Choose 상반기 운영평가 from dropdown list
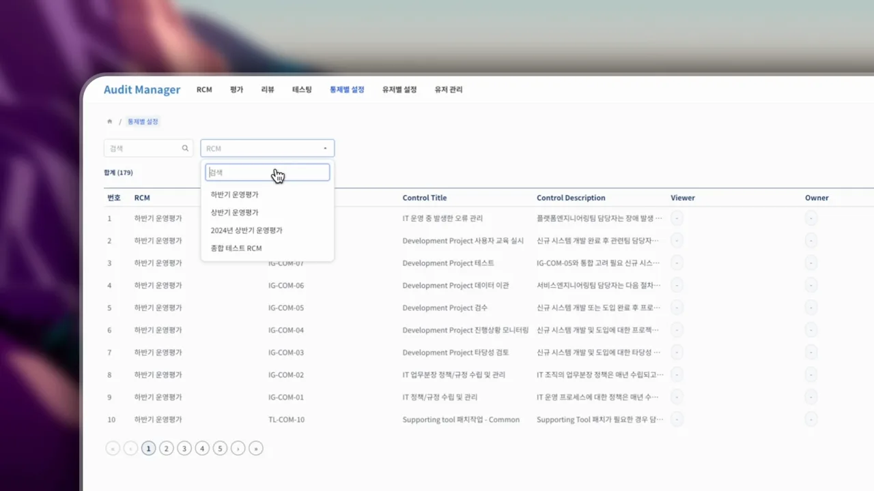This screenshot has height=491, width=874. click(x=235, y=213)
